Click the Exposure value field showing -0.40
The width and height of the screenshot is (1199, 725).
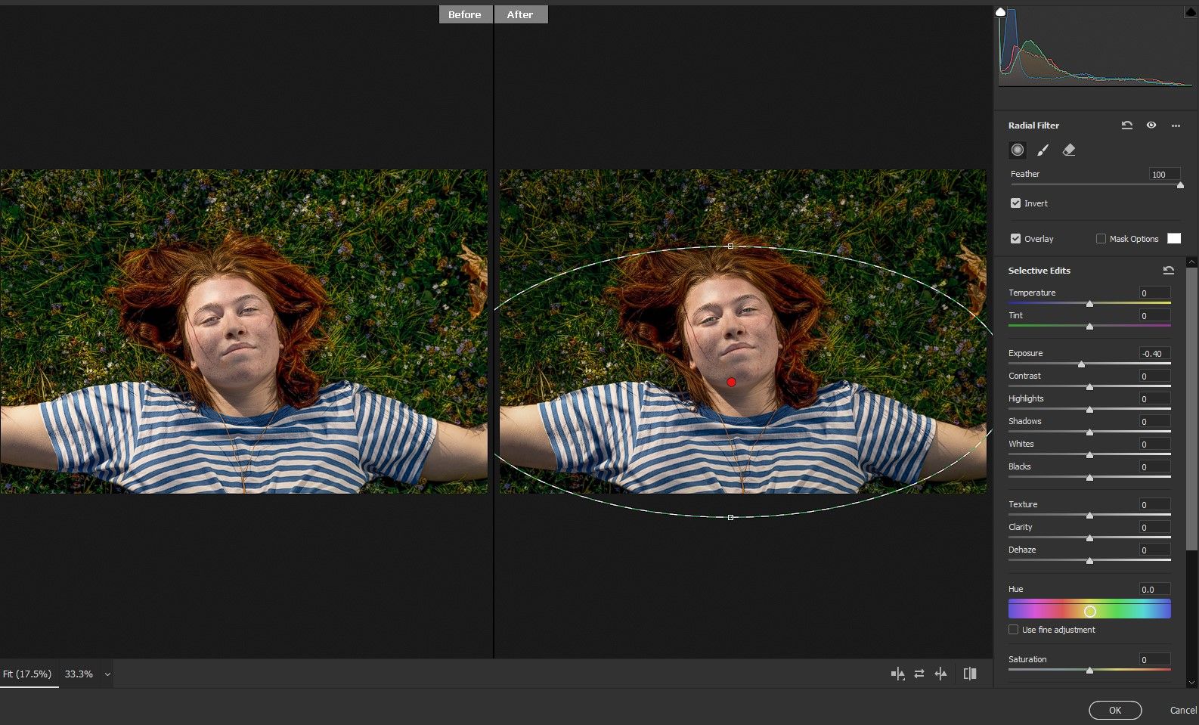point(1155,353)
